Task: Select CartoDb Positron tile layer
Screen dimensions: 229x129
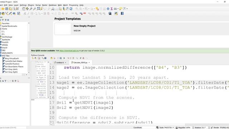Action: [12, 64]
